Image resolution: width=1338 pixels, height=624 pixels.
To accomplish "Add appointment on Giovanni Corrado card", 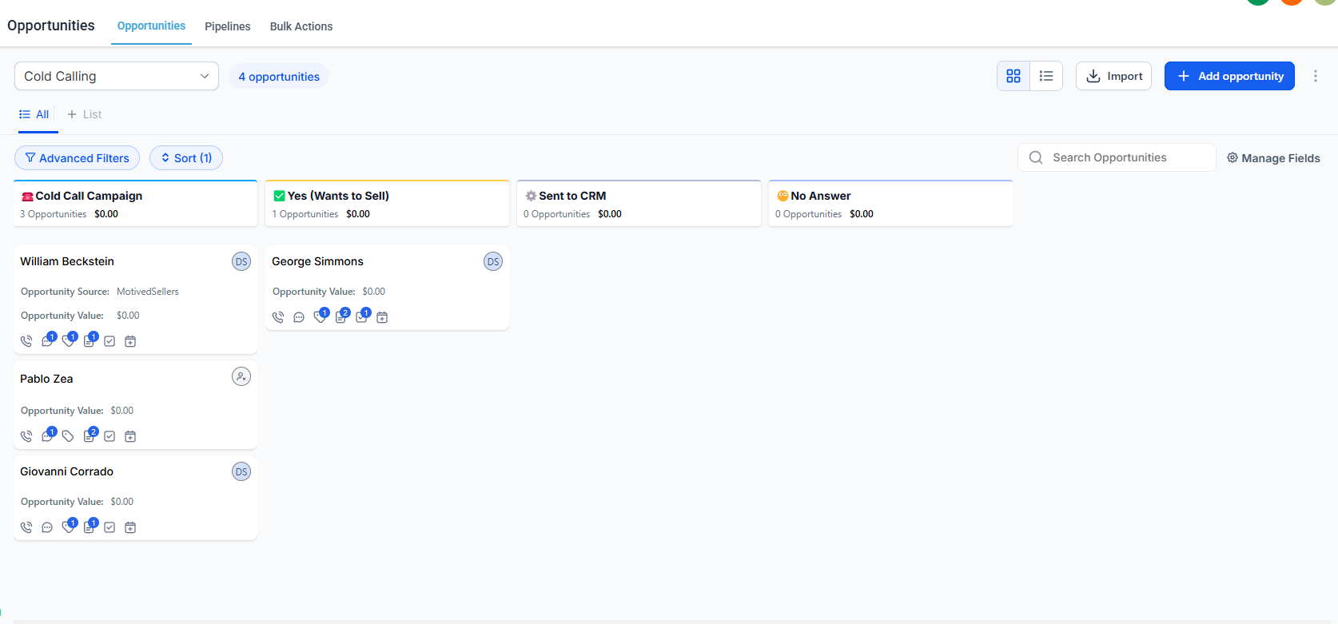I will [130, 527].
